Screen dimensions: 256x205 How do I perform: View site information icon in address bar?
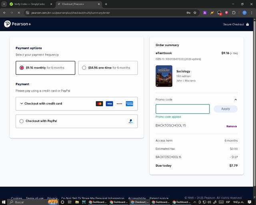coord(28,13)
